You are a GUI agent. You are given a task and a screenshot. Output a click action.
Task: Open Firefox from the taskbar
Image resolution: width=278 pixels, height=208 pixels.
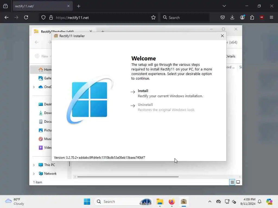click(x=172, y=201)
